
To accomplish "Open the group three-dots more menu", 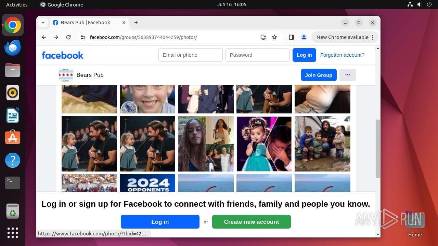I will (348, 75).
